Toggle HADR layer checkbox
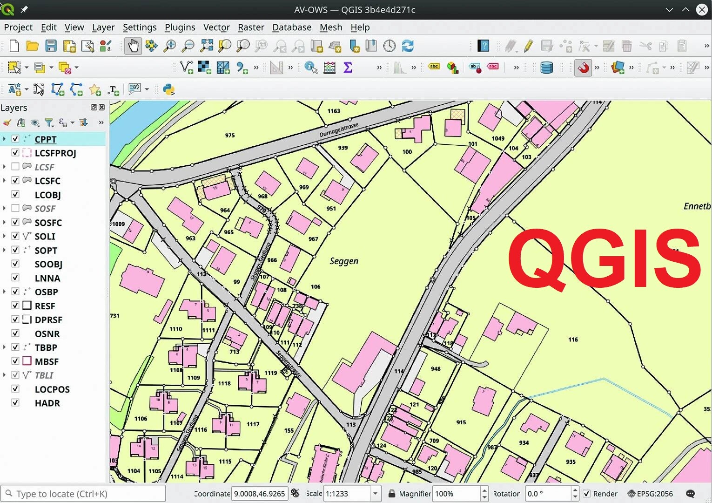Image resolution: width=712 pixels, height=503 pixels. (15, 403)
